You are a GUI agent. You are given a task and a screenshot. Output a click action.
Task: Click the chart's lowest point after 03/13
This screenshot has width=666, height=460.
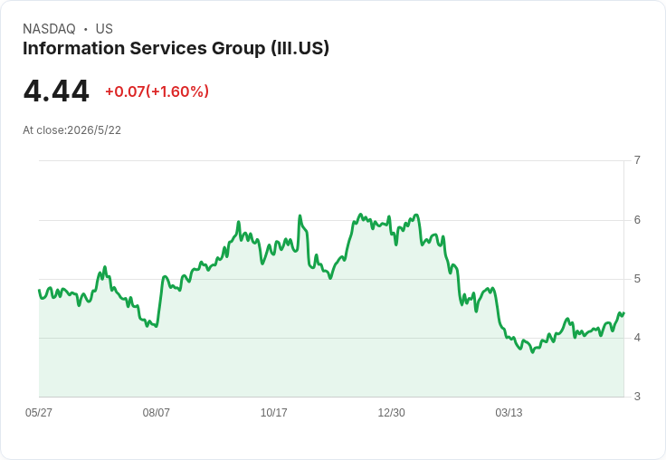(x=533, y=352)
